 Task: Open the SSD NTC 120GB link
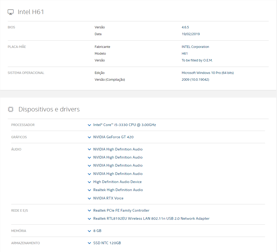click(107, 243)
